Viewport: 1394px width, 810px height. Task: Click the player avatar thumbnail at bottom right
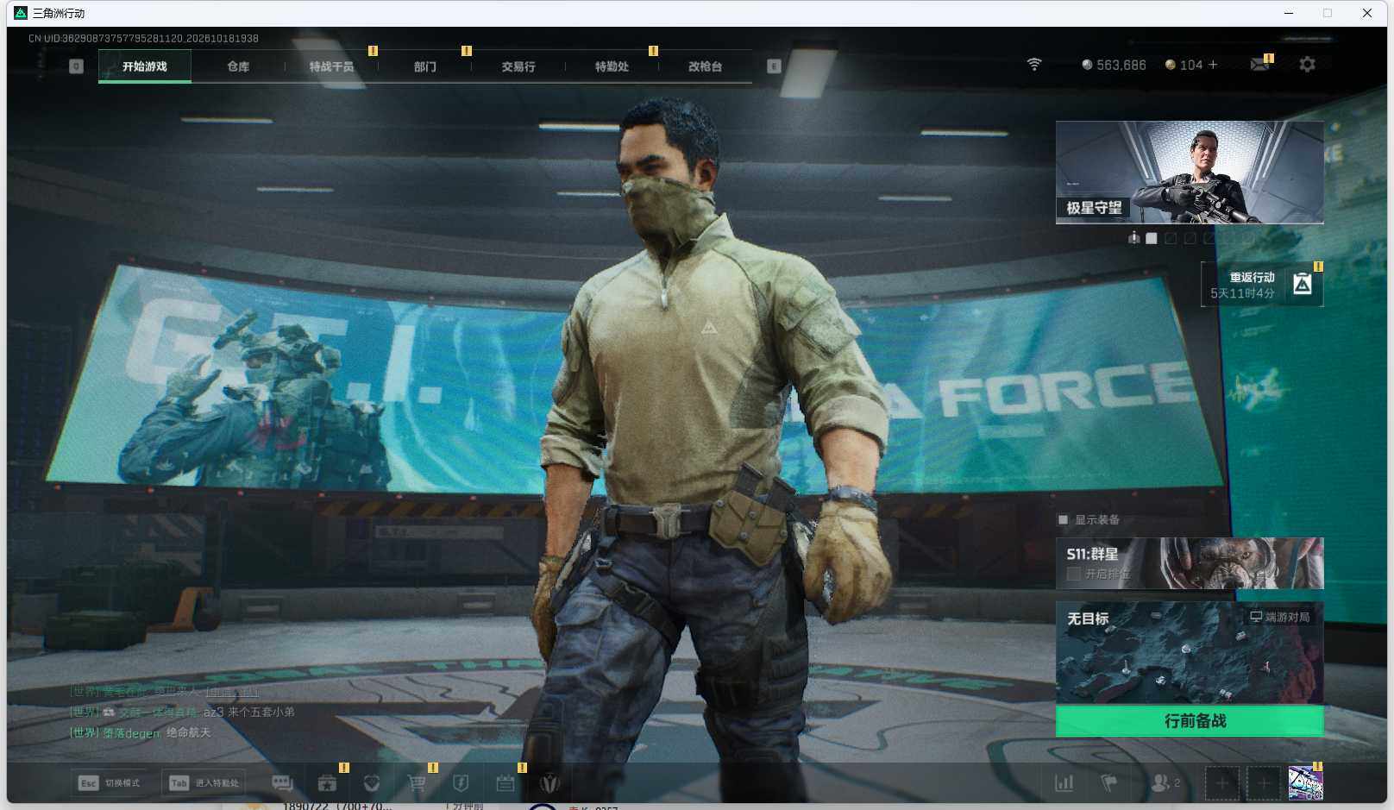1305,783
